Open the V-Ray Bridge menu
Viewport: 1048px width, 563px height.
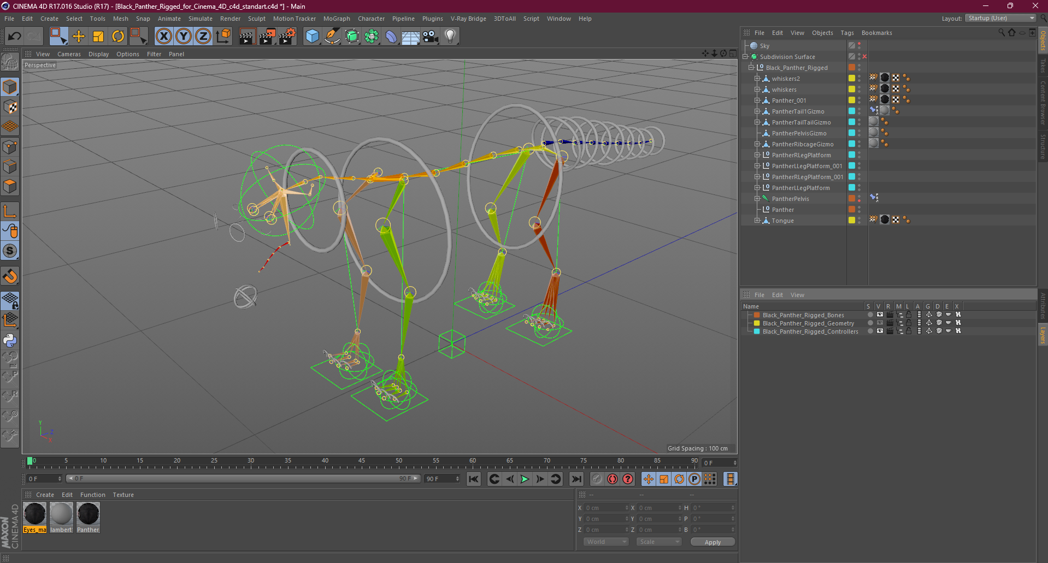tap(468, 19)
